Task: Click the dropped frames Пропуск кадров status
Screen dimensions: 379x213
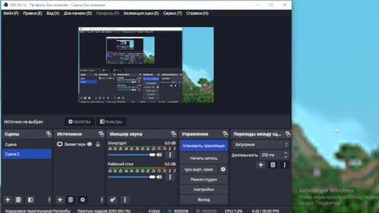Action: pos(104,211)
